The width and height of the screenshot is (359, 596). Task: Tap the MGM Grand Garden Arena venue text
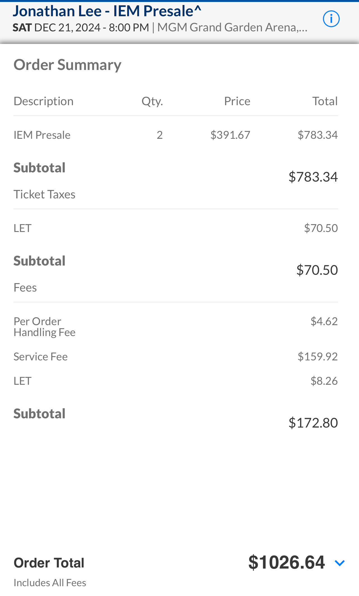click(232, 27)
